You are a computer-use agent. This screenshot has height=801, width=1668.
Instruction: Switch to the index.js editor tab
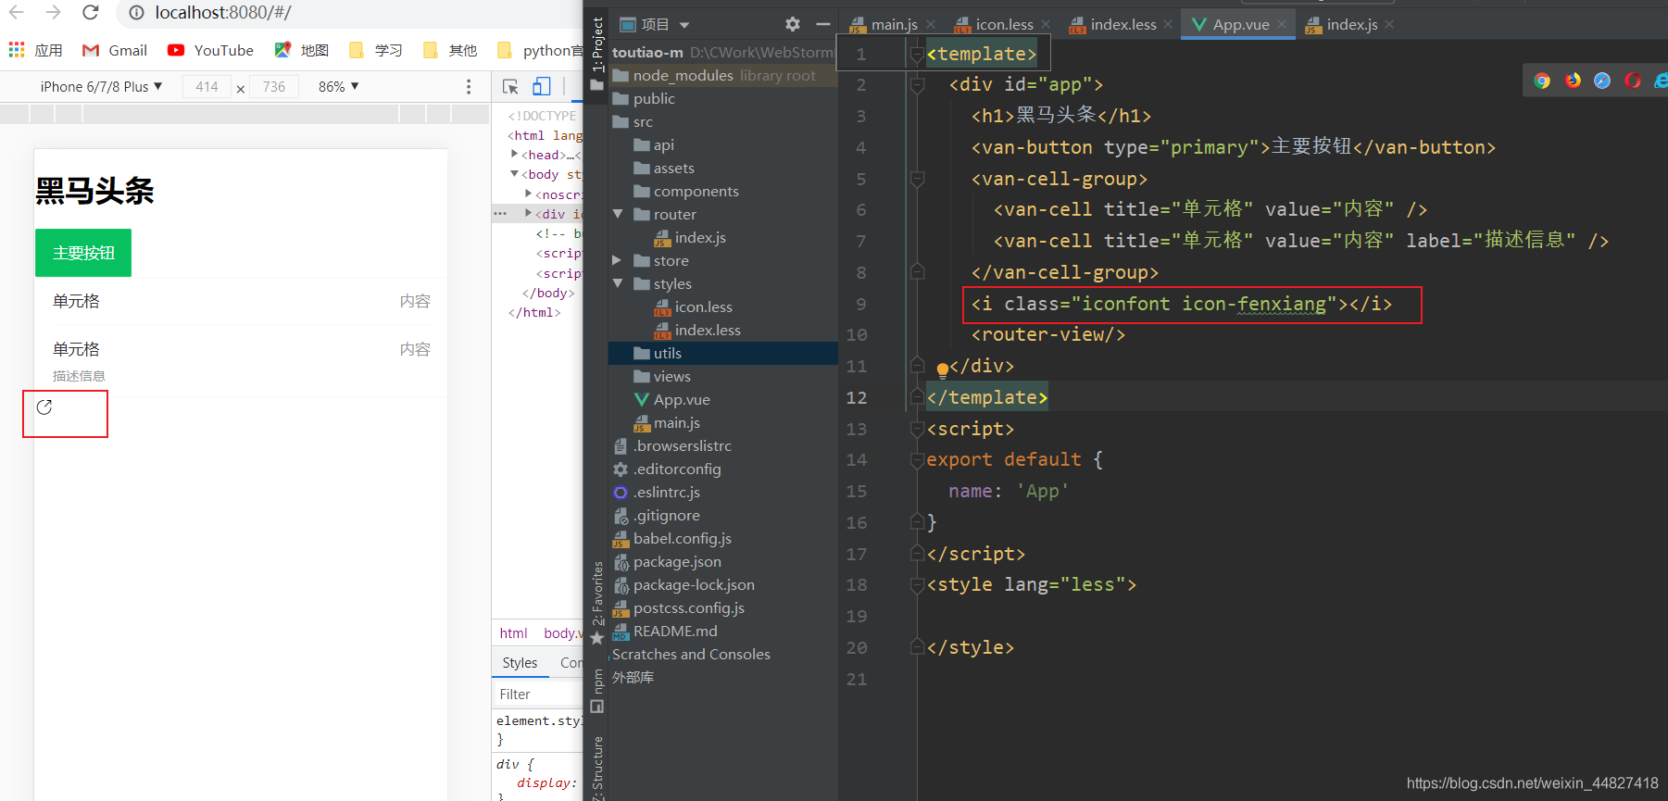[x=1351, y=24]
